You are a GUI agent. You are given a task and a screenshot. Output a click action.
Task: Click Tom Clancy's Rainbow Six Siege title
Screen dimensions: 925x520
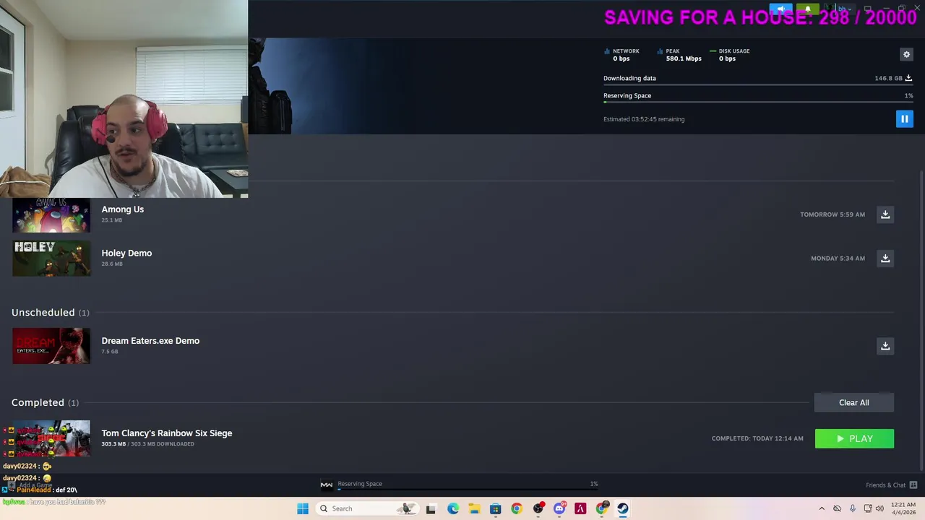pyautogui.click(x=166, y=433)
